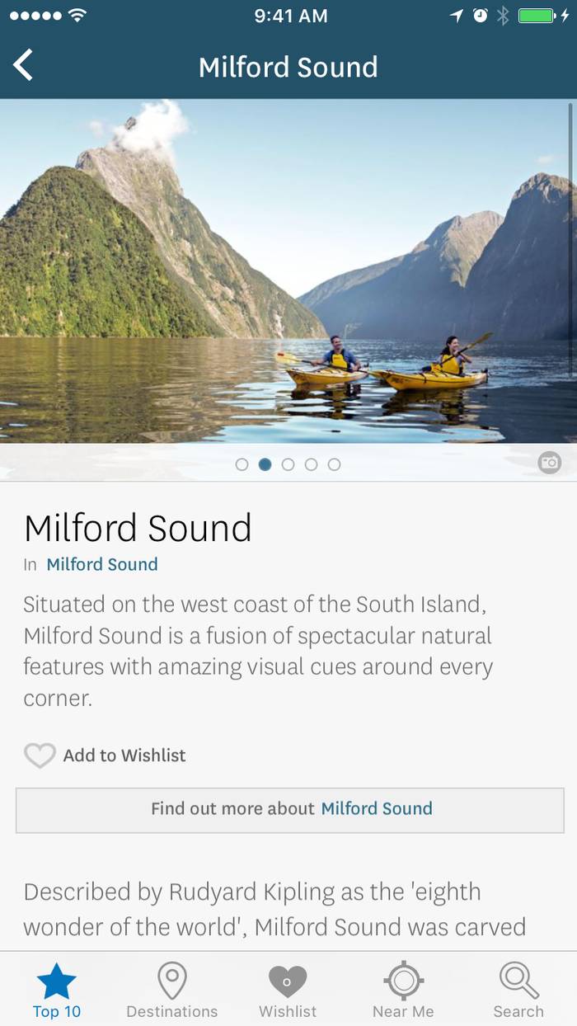Select the first photo carousel dot
The image size is (577, 1026).
[242, 464]
